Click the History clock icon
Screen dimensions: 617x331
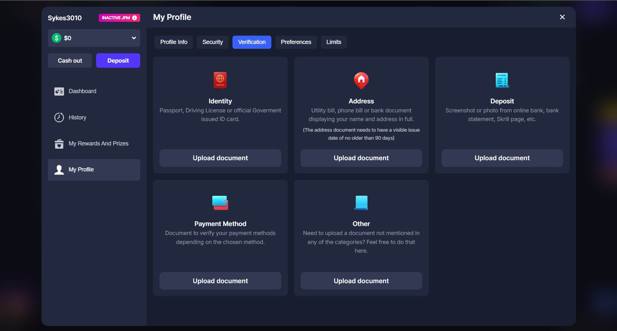(x=59, y=118)
